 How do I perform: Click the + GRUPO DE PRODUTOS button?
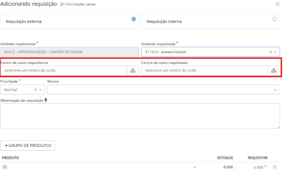pyautogui.click(x=28, y=145)
